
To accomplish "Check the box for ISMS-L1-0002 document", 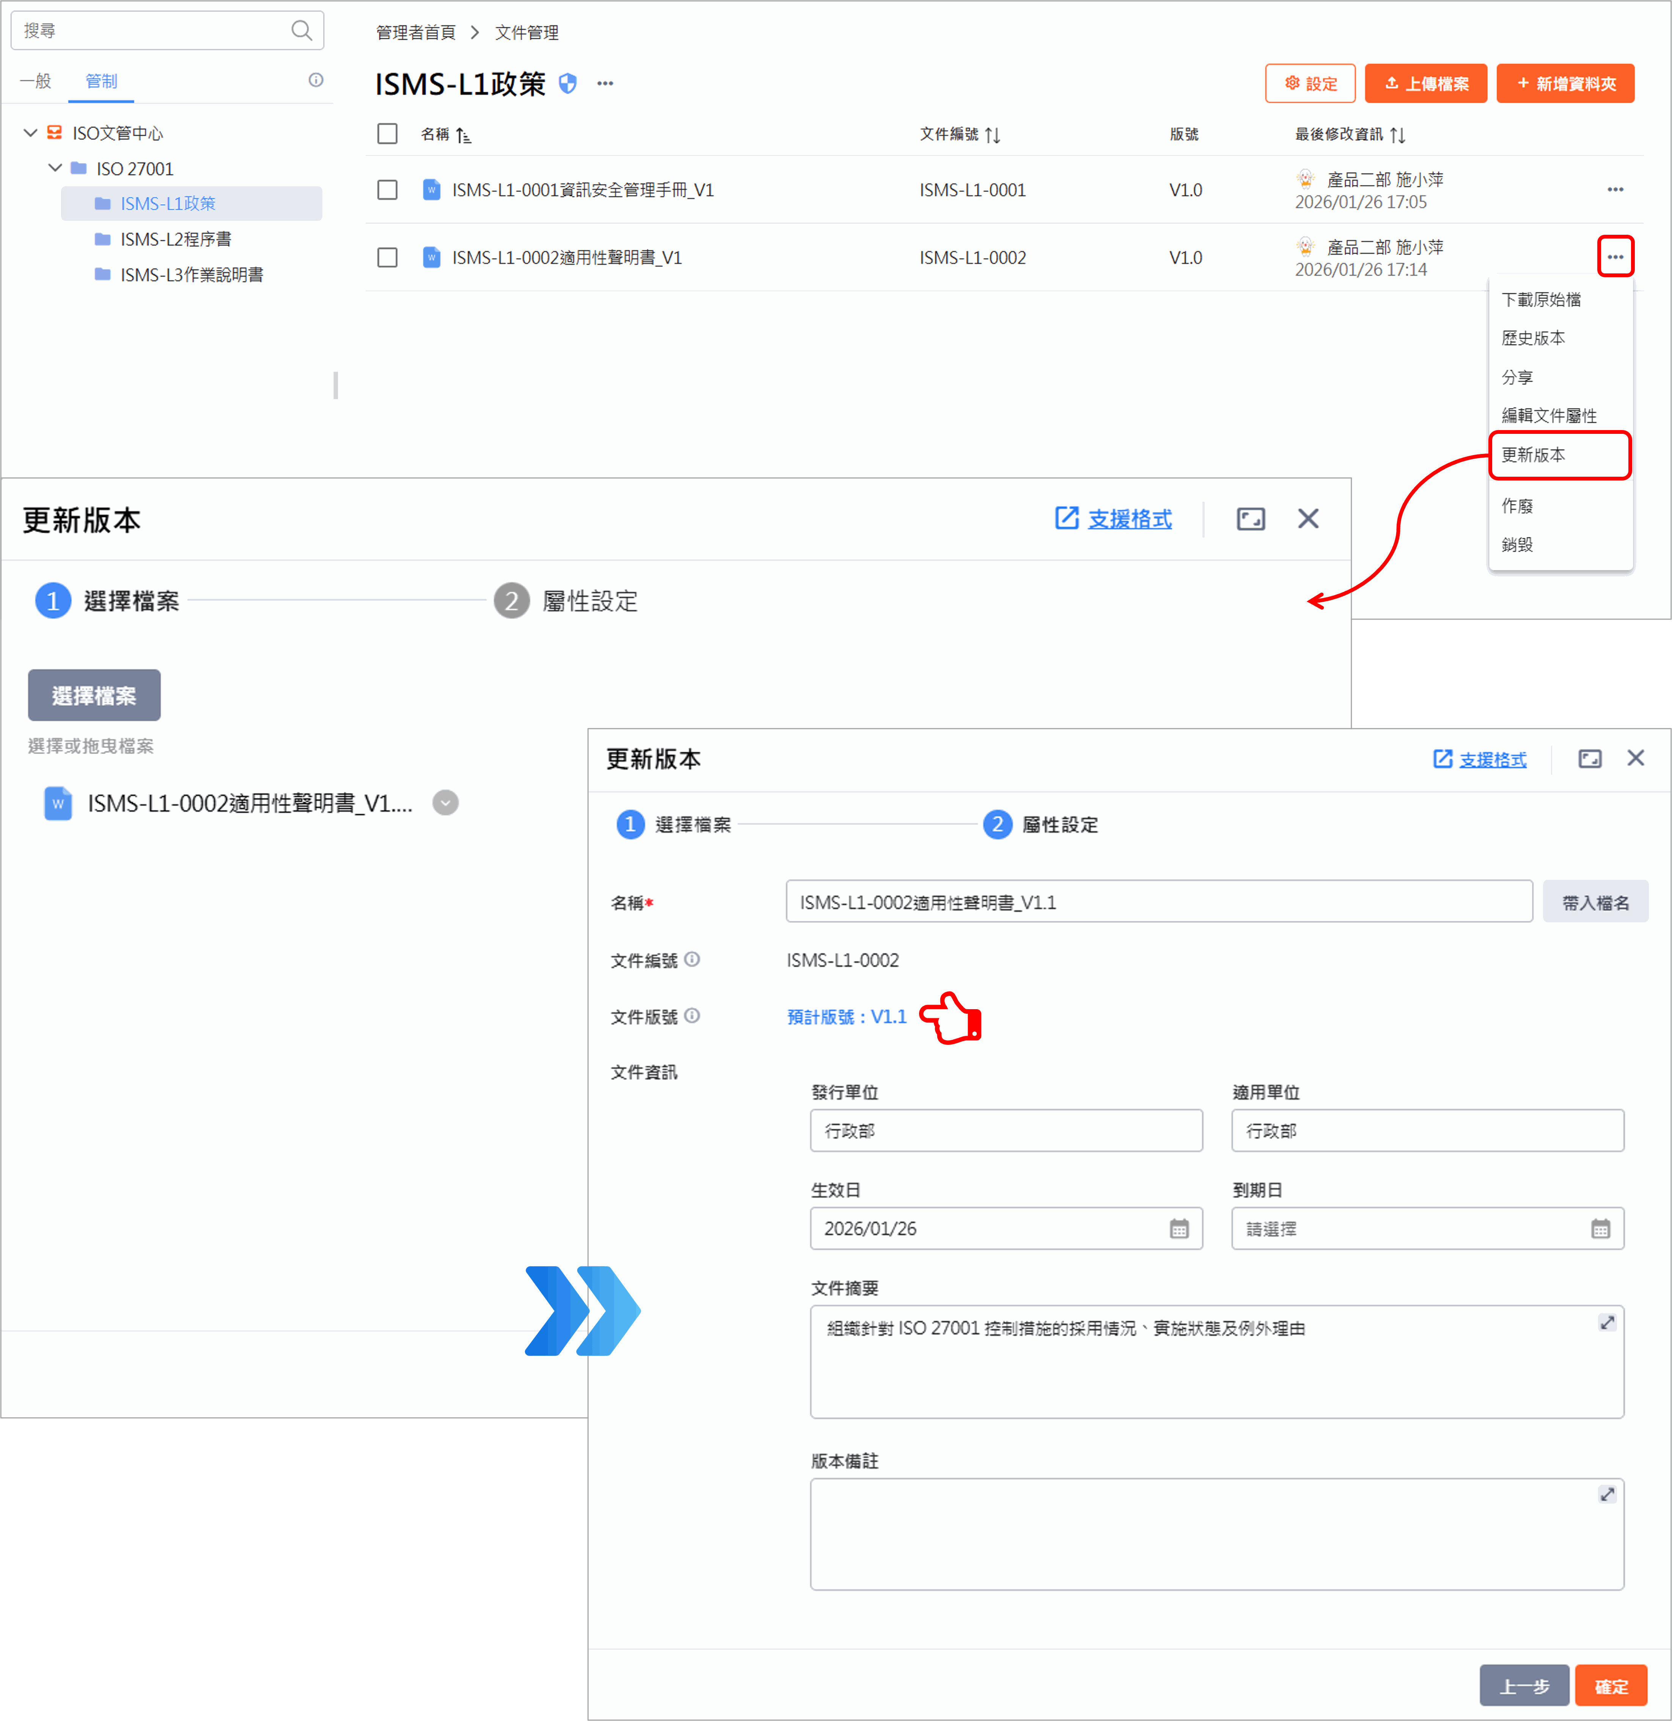I will tap(387, 257).
